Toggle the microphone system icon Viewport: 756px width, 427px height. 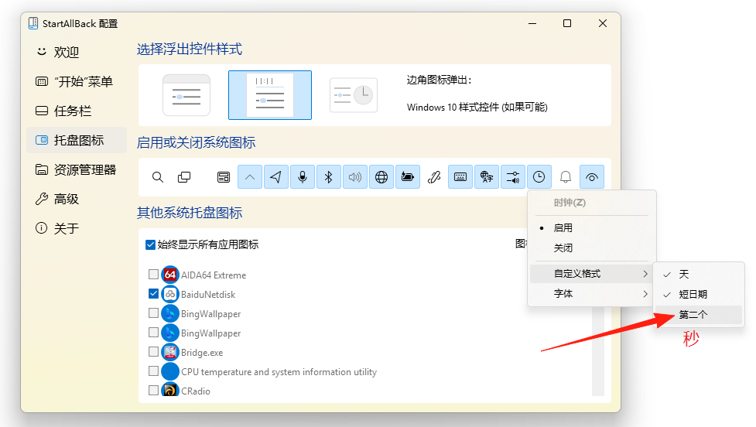click(303, 177)
